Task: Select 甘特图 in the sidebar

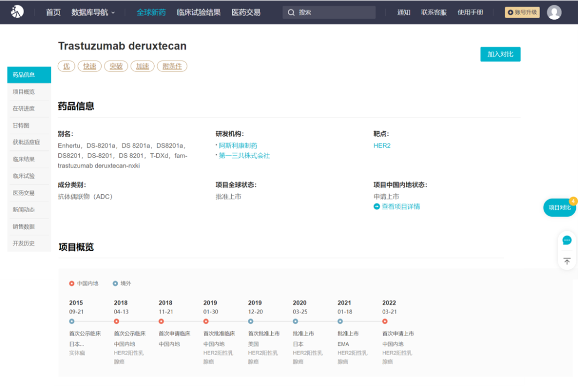Action: click(29, 125)
